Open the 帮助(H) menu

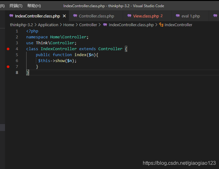[34, 6]
